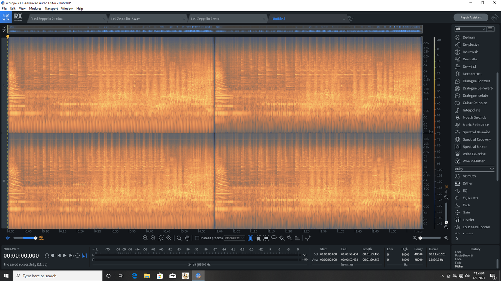This screenshot has width=501, height=281.
Task: Open the Interpolate module
Action: click(474, 110)
